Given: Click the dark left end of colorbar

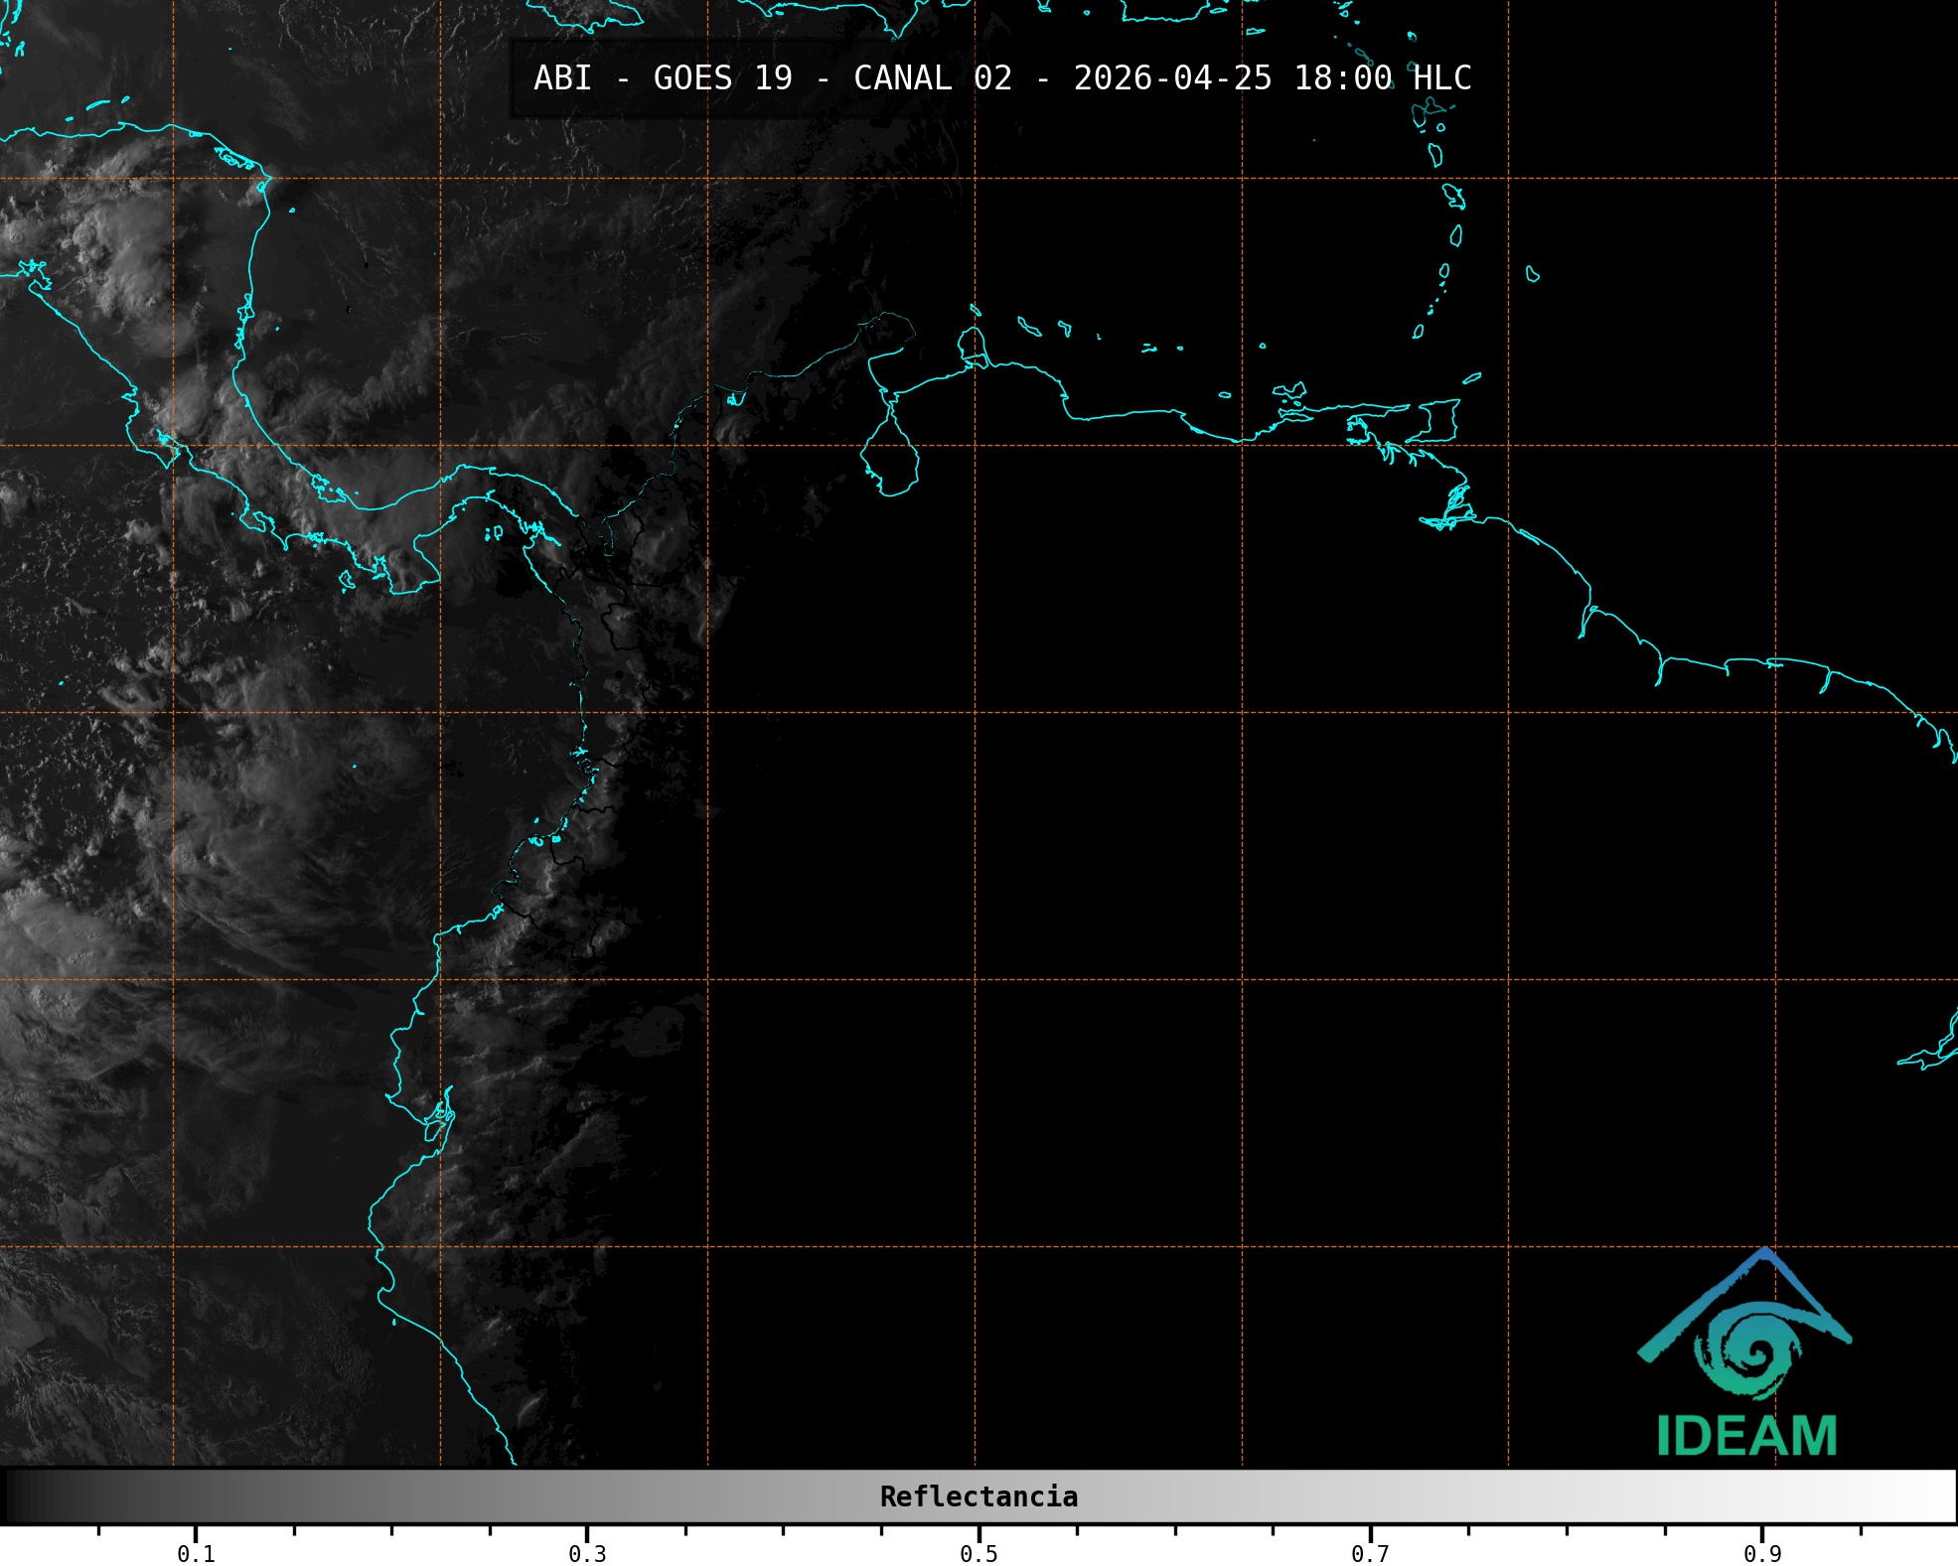Looking at the screenshot, I should (x=20, y=1496).
